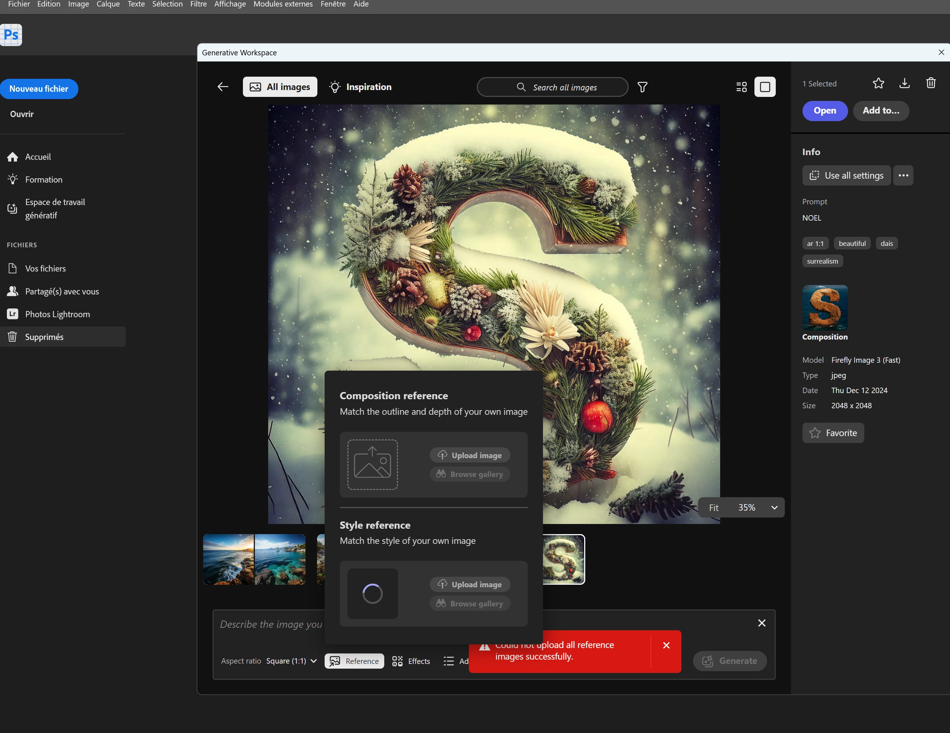The width and height of the screenshot is (950, 733).
Task: Open more options ellipsis beside Use all settings
Action: [x=903, y=176]
